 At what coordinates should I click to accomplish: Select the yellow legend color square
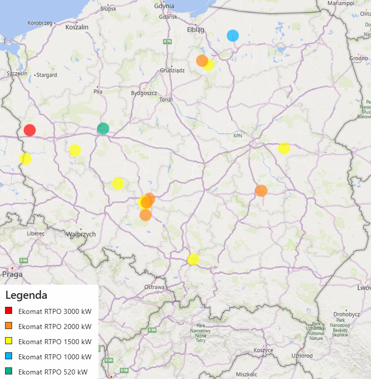coord(8,341)
